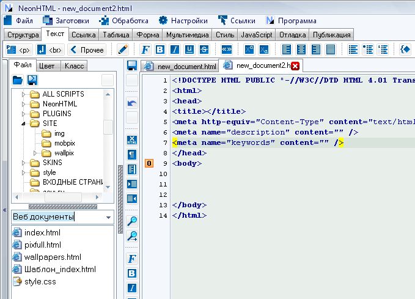Viewport: 415px width, 299px height.
Task: Collapse SITE folder node
Action: (x=23, y=124)
